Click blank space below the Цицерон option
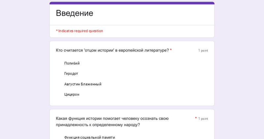 pyautogui.click(x=132, y=102)
